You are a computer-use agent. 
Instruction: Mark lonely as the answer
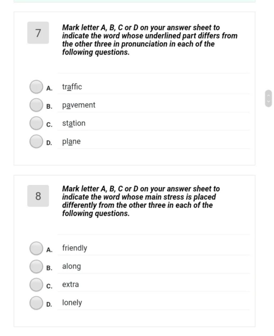tap(36, 303)
